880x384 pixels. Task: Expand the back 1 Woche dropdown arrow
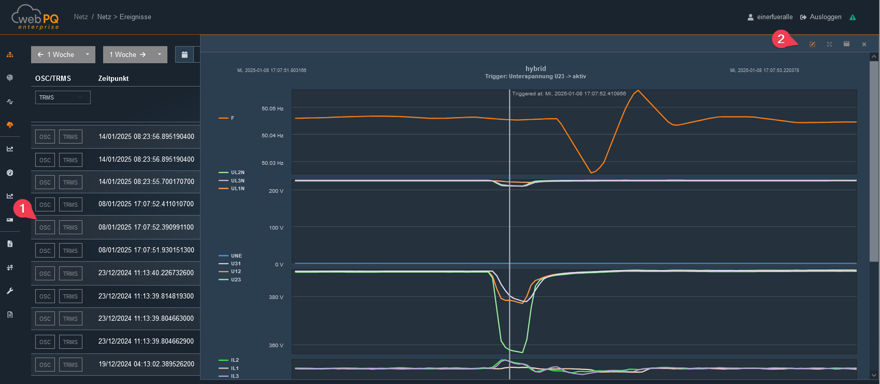pos(88,54)
